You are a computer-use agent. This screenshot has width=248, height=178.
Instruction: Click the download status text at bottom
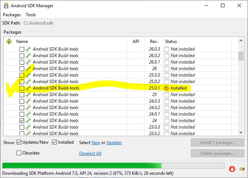point(88,173)
